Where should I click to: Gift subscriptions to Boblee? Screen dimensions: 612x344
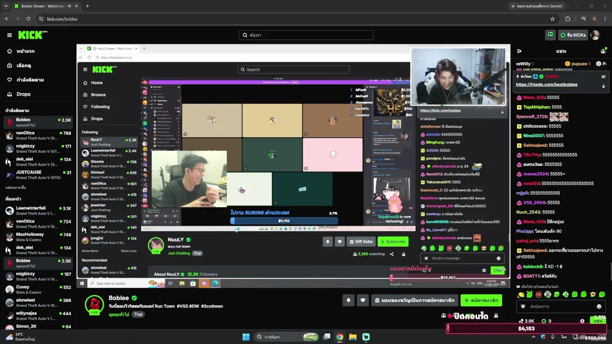[415, 301]
